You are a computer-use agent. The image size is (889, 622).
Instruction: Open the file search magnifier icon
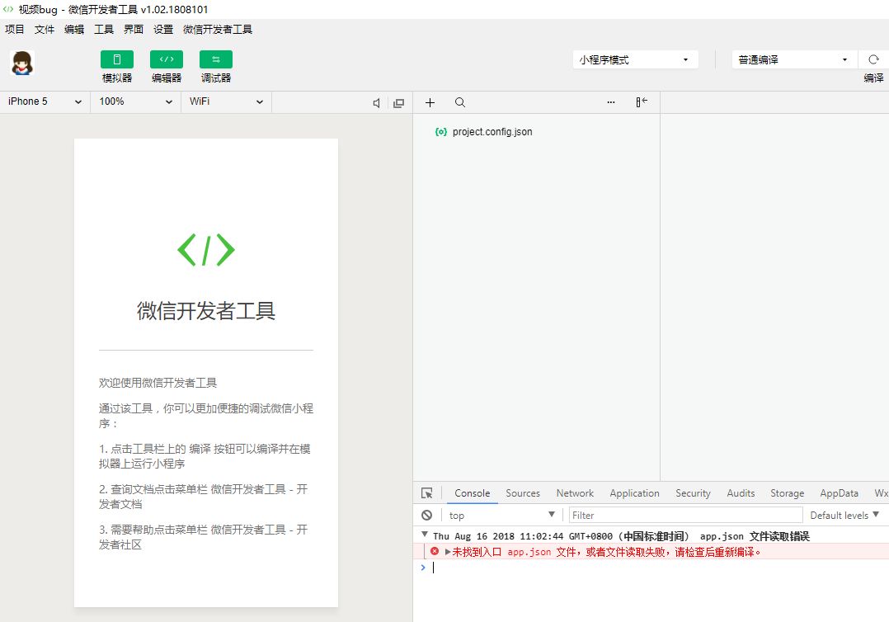460,102
